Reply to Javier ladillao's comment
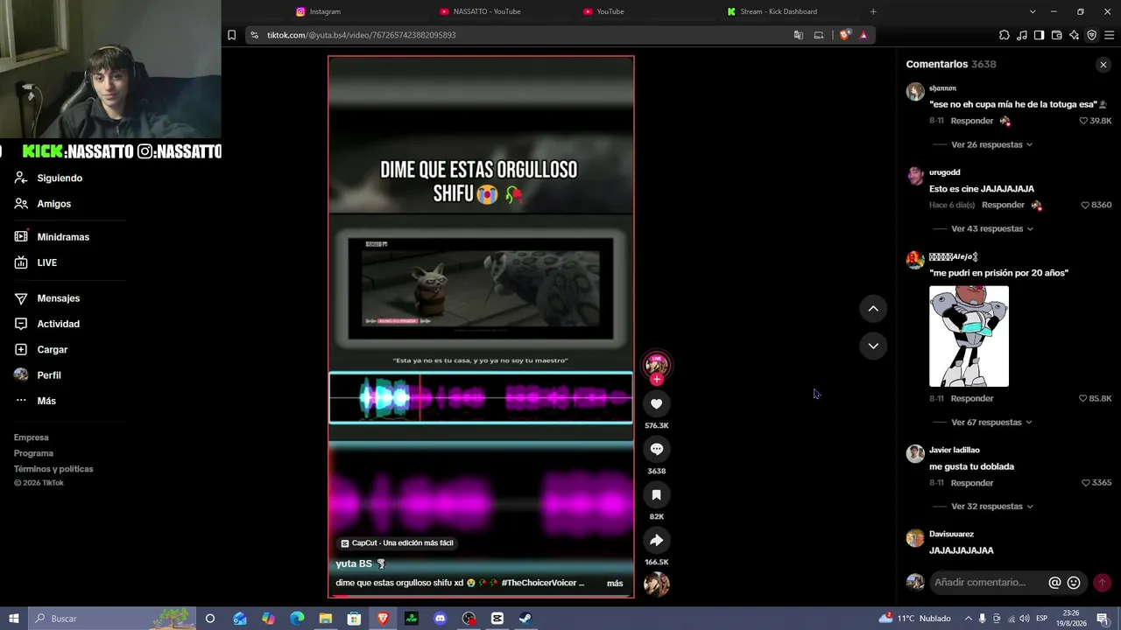1121x630 pixels. pyautogui.click(x=972, y=483)
